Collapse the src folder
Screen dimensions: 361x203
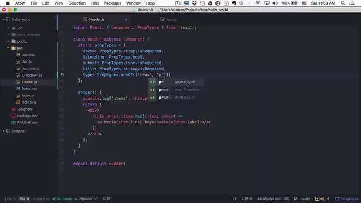pos(8,48)
